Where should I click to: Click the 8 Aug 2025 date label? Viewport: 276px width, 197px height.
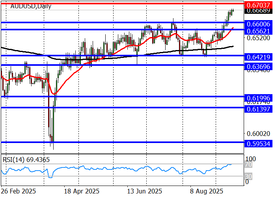click(x=207, y=191)
